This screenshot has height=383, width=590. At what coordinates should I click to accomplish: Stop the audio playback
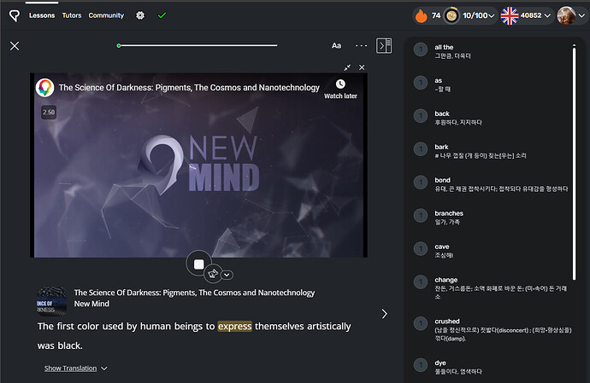[x=198, y=264]
